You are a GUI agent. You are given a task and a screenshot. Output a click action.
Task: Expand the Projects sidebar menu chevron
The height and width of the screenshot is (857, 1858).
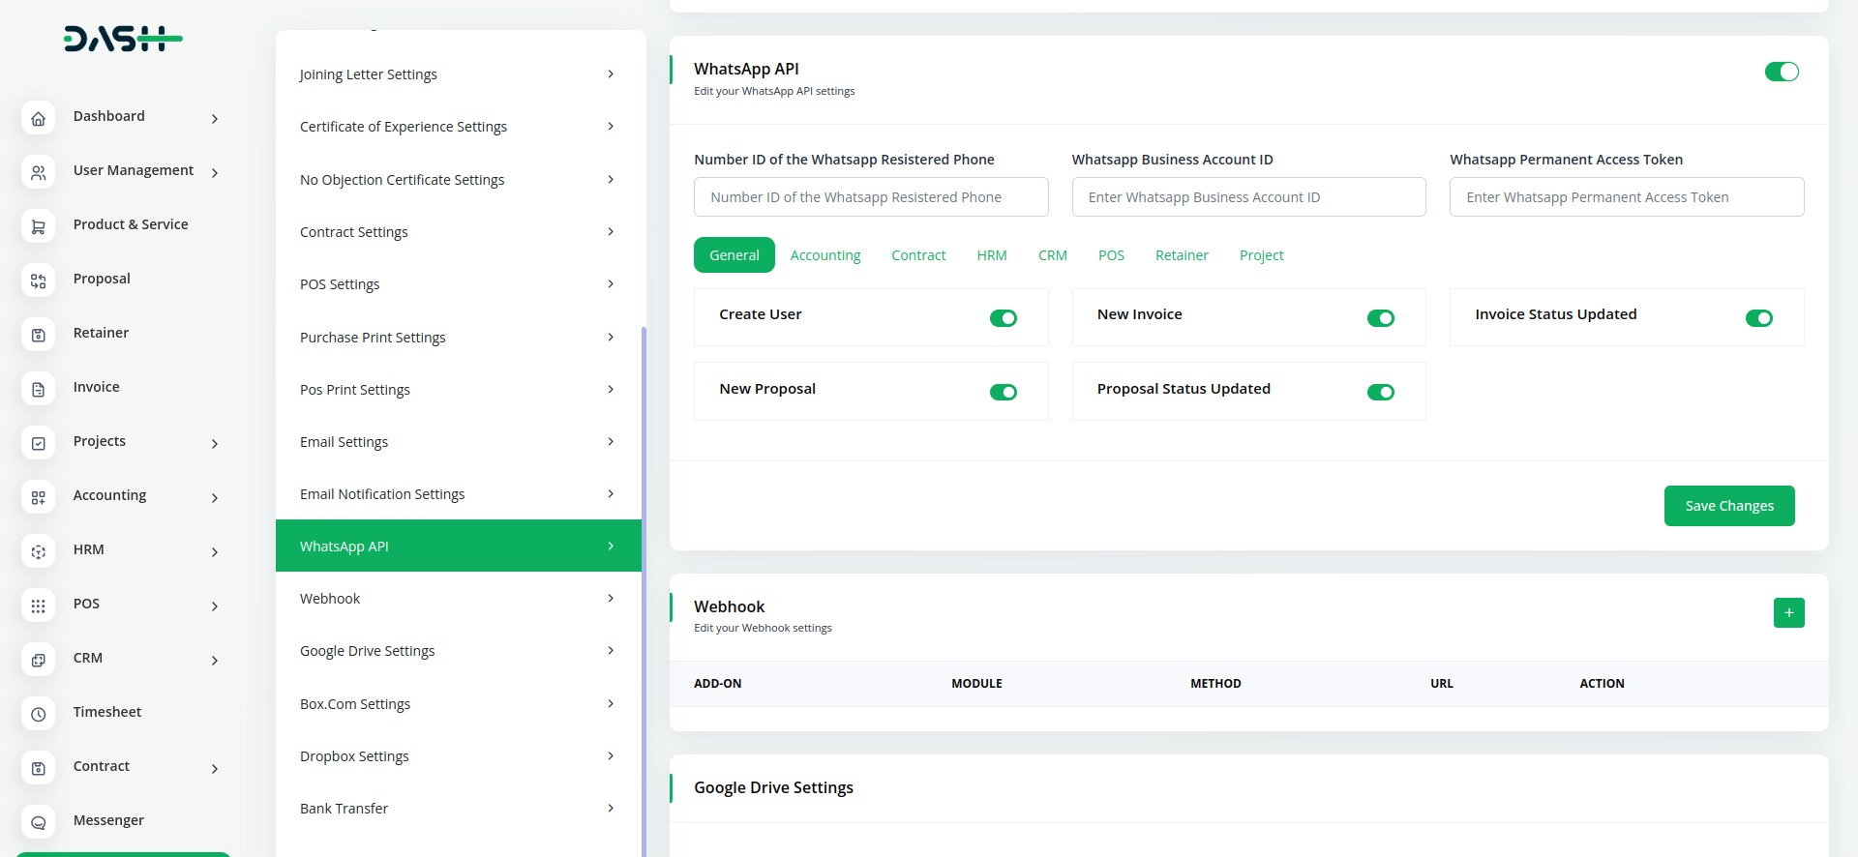click(x=215, y=444)
